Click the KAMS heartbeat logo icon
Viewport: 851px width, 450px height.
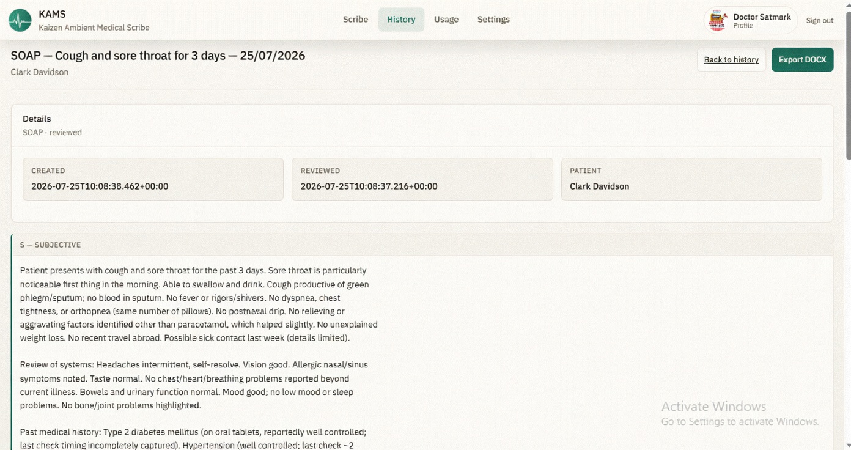(x=20, y=20)
